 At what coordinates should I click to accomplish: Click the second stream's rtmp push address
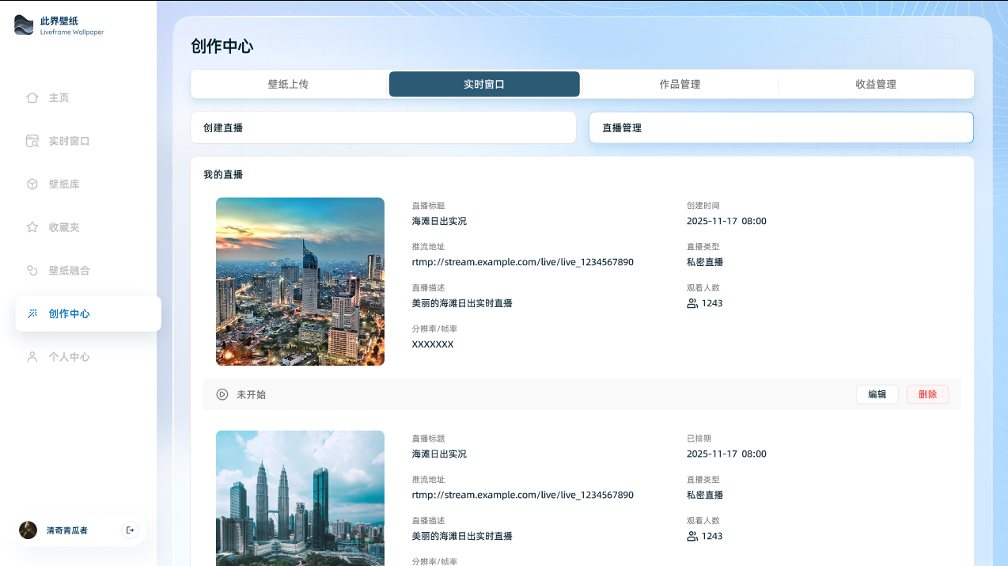point(522,495)
